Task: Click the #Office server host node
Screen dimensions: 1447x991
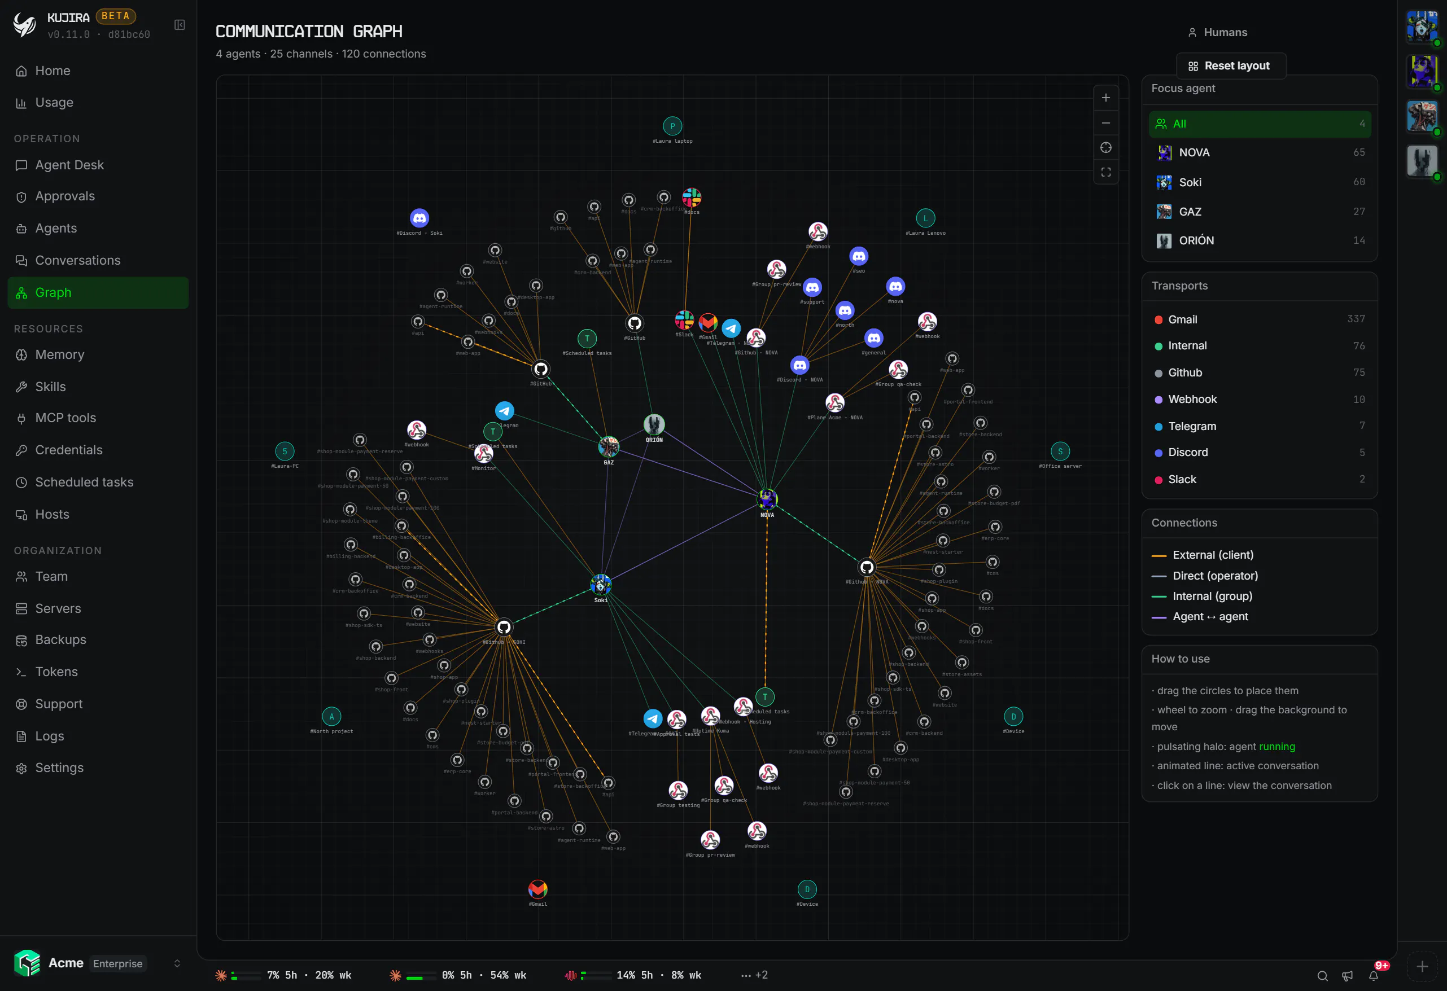Action: click(1060, 451)
